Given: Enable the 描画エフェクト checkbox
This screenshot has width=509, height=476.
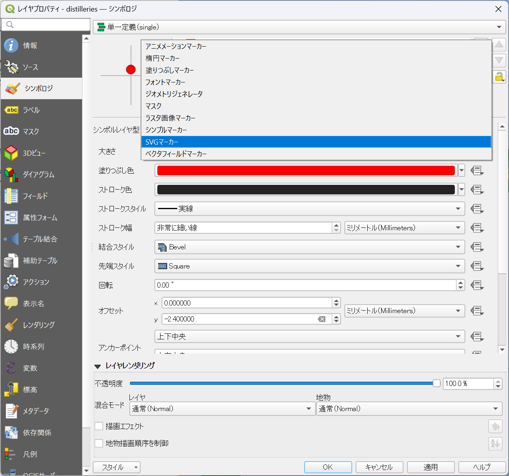Looking at the screenshot, I should pyautogui.click(x=99, y=426).
